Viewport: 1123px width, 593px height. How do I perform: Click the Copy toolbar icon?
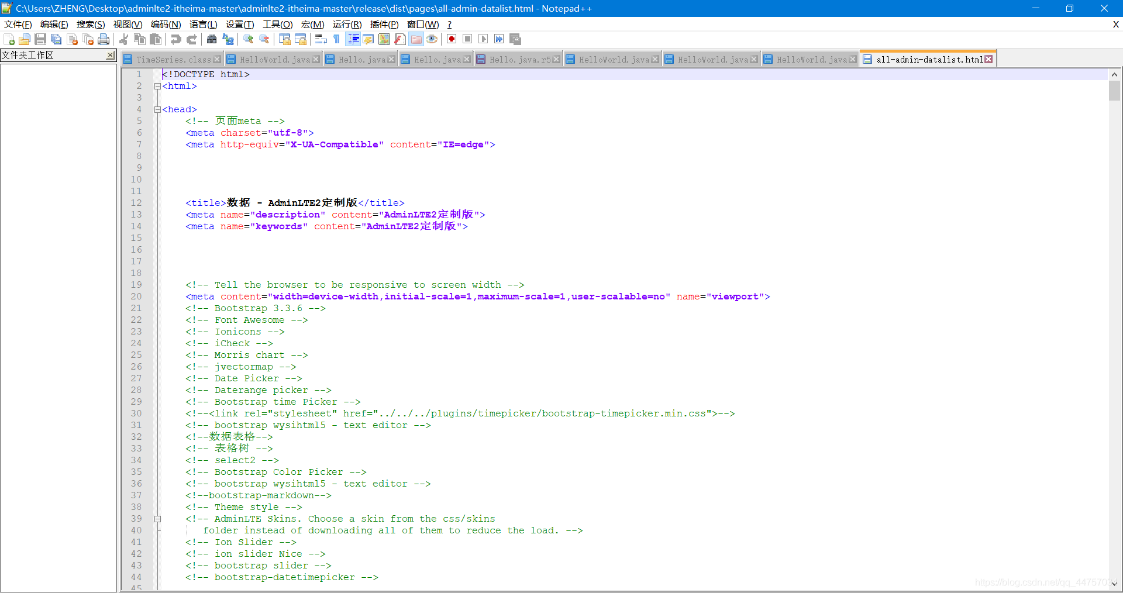coord(140,39)
